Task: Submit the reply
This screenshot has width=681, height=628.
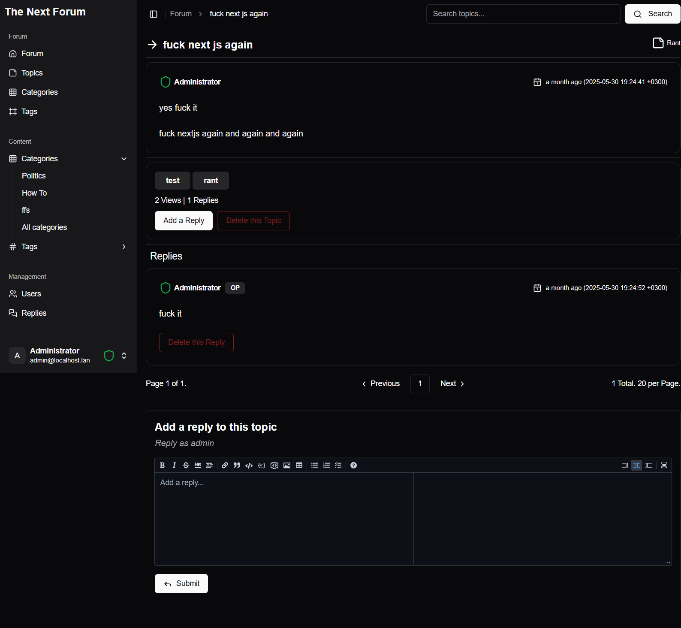Action: pos(181,583)
